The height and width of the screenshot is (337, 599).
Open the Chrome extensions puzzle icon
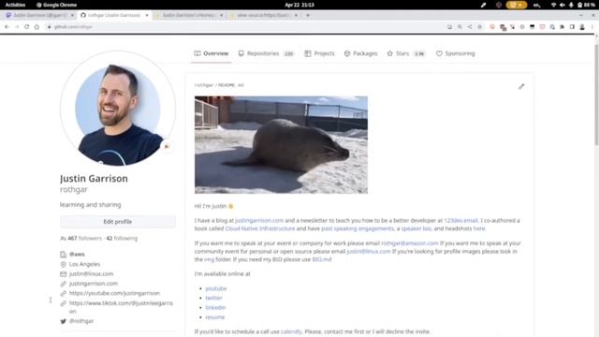562,27
